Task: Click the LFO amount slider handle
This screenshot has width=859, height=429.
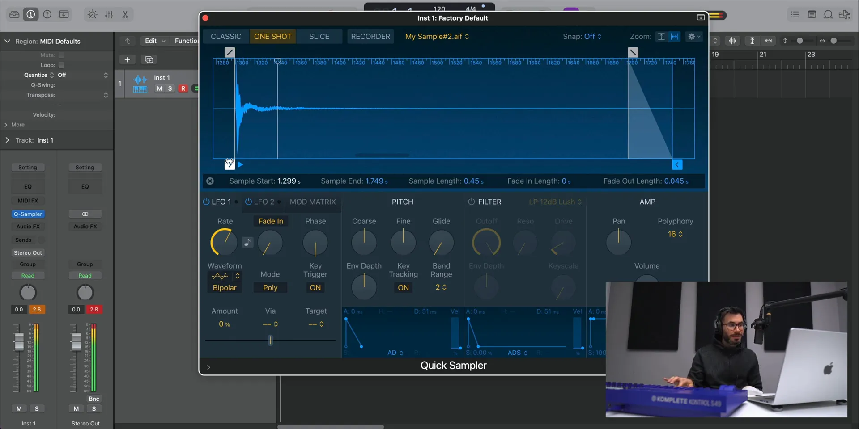Action: point(270,341)
